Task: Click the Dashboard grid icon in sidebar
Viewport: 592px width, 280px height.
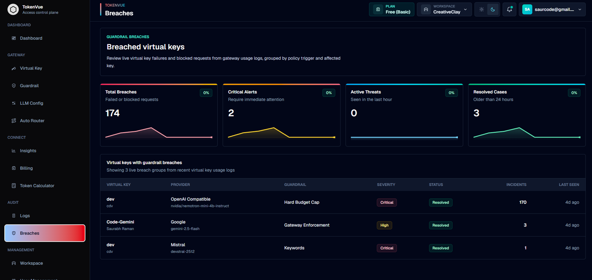Action: 14,38
